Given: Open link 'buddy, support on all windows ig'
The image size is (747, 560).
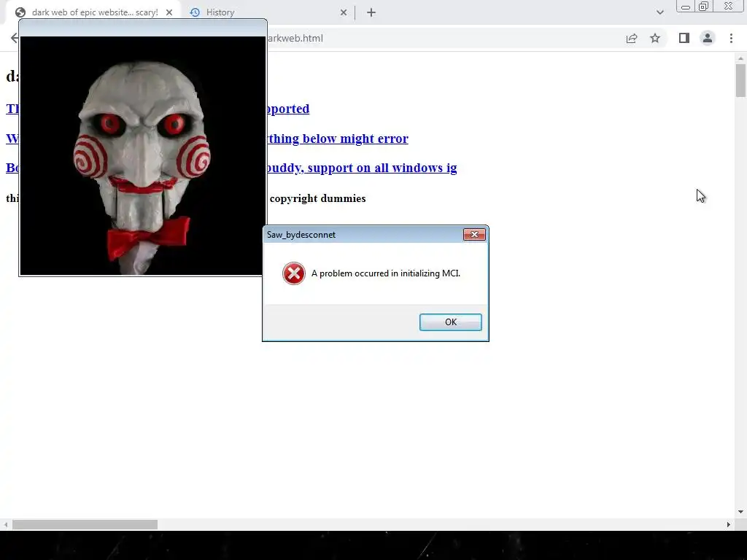Looking at the screenshot, I should (x=362, y=168).
